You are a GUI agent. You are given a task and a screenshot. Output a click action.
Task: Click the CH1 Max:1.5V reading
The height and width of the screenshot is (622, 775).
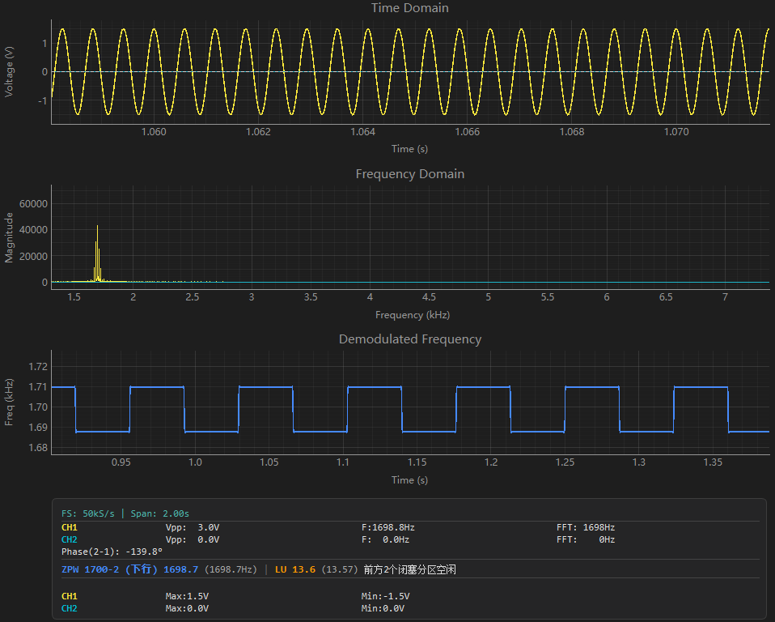pyautogui.click(x=187, y=596)
